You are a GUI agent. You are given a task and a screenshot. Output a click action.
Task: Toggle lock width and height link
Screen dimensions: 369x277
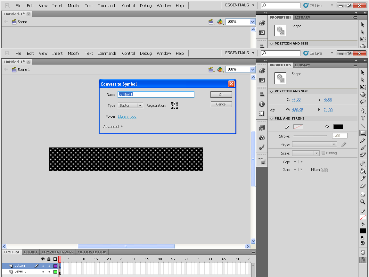tap(272, 110)
